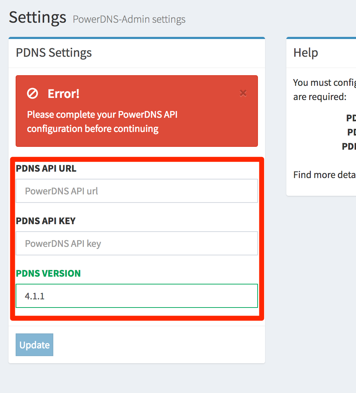The width and height of the screenshot is (356, 393).
Task: Click the Help panel title
Action: point(306,52)
